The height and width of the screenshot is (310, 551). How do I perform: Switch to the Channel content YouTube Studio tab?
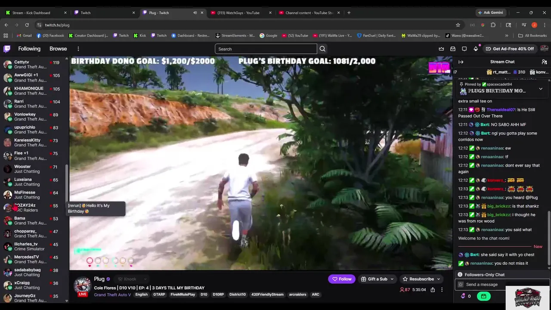pyautogui.click(x=310, y=13)
